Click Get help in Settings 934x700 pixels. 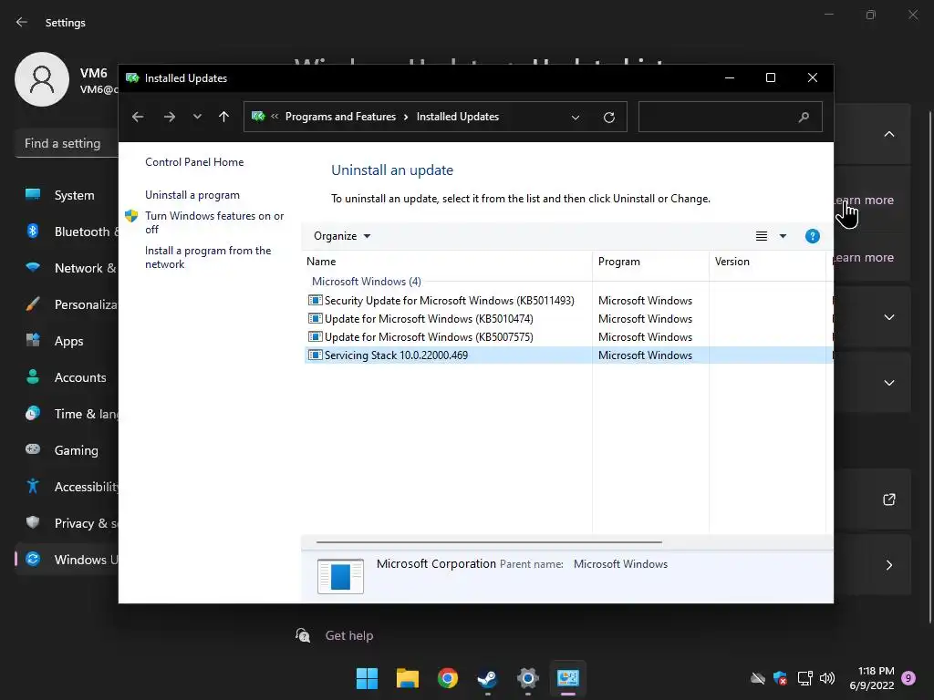coord(349,635)
